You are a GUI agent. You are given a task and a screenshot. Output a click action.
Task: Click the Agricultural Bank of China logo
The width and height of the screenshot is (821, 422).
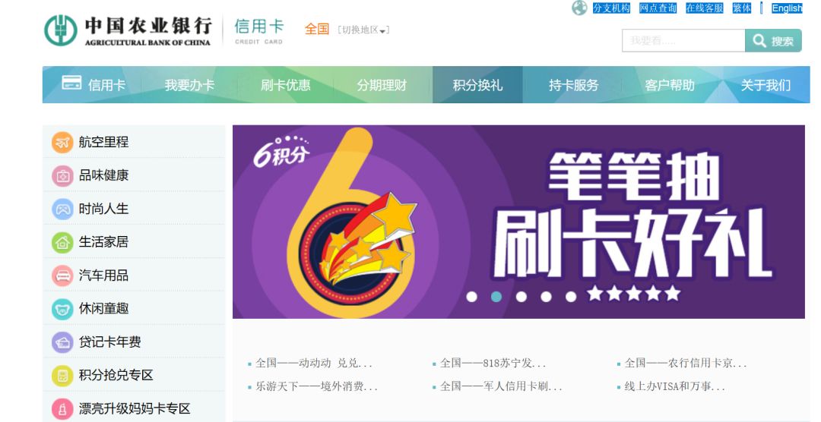[128, 30]
